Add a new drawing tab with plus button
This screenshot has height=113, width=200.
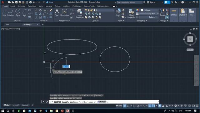click(42, 24)
